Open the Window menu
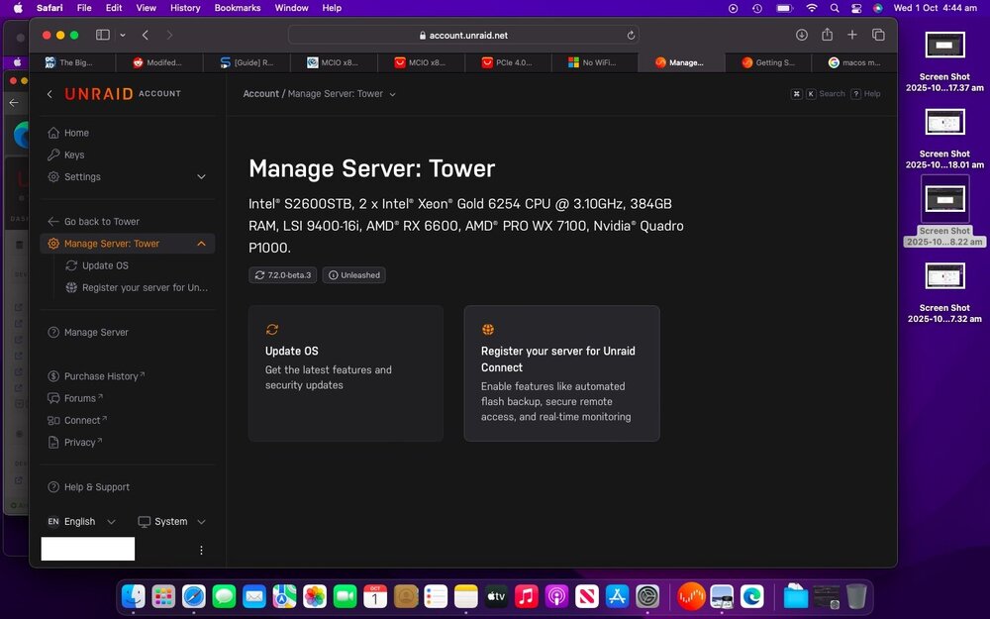Image resolution: width=990 pixels, height=619 pixels. click(x=292, y=8)
